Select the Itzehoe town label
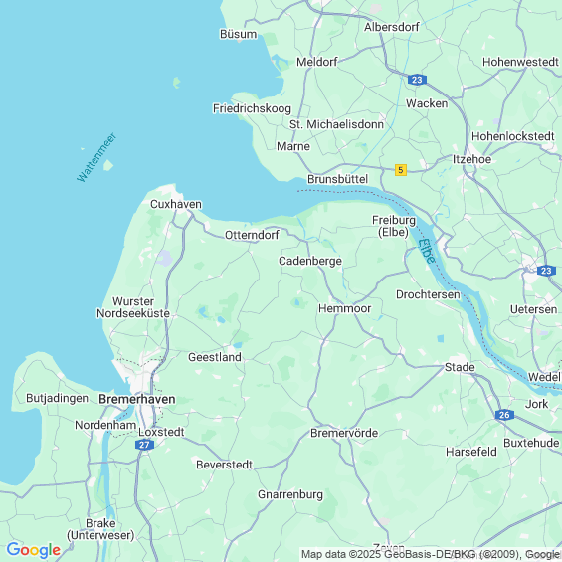Image resolution: width=562 pixels, height=562 pixels. click(x=471, y=159)
